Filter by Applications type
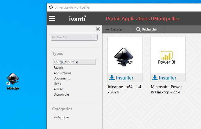201x129 pixels. click(x=62, y=73)
